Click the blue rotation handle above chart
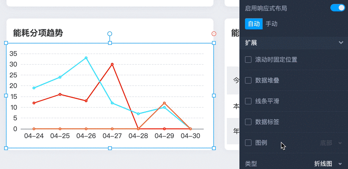 [x=110, y=34]
